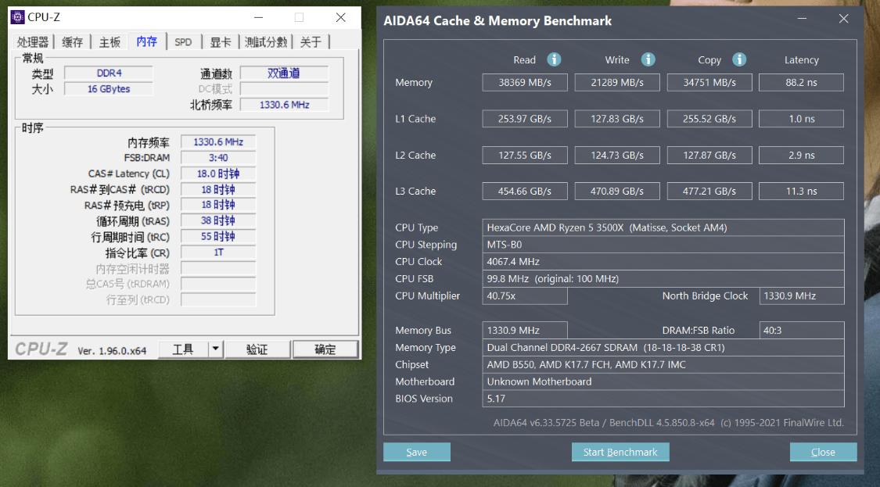Click the Memory latency 88.2 ns field
880x487 pixels.
pyautogui.click(x=801, y=82)
